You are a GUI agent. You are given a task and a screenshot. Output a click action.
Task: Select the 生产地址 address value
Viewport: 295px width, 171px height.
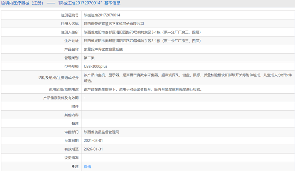point(142,41)
